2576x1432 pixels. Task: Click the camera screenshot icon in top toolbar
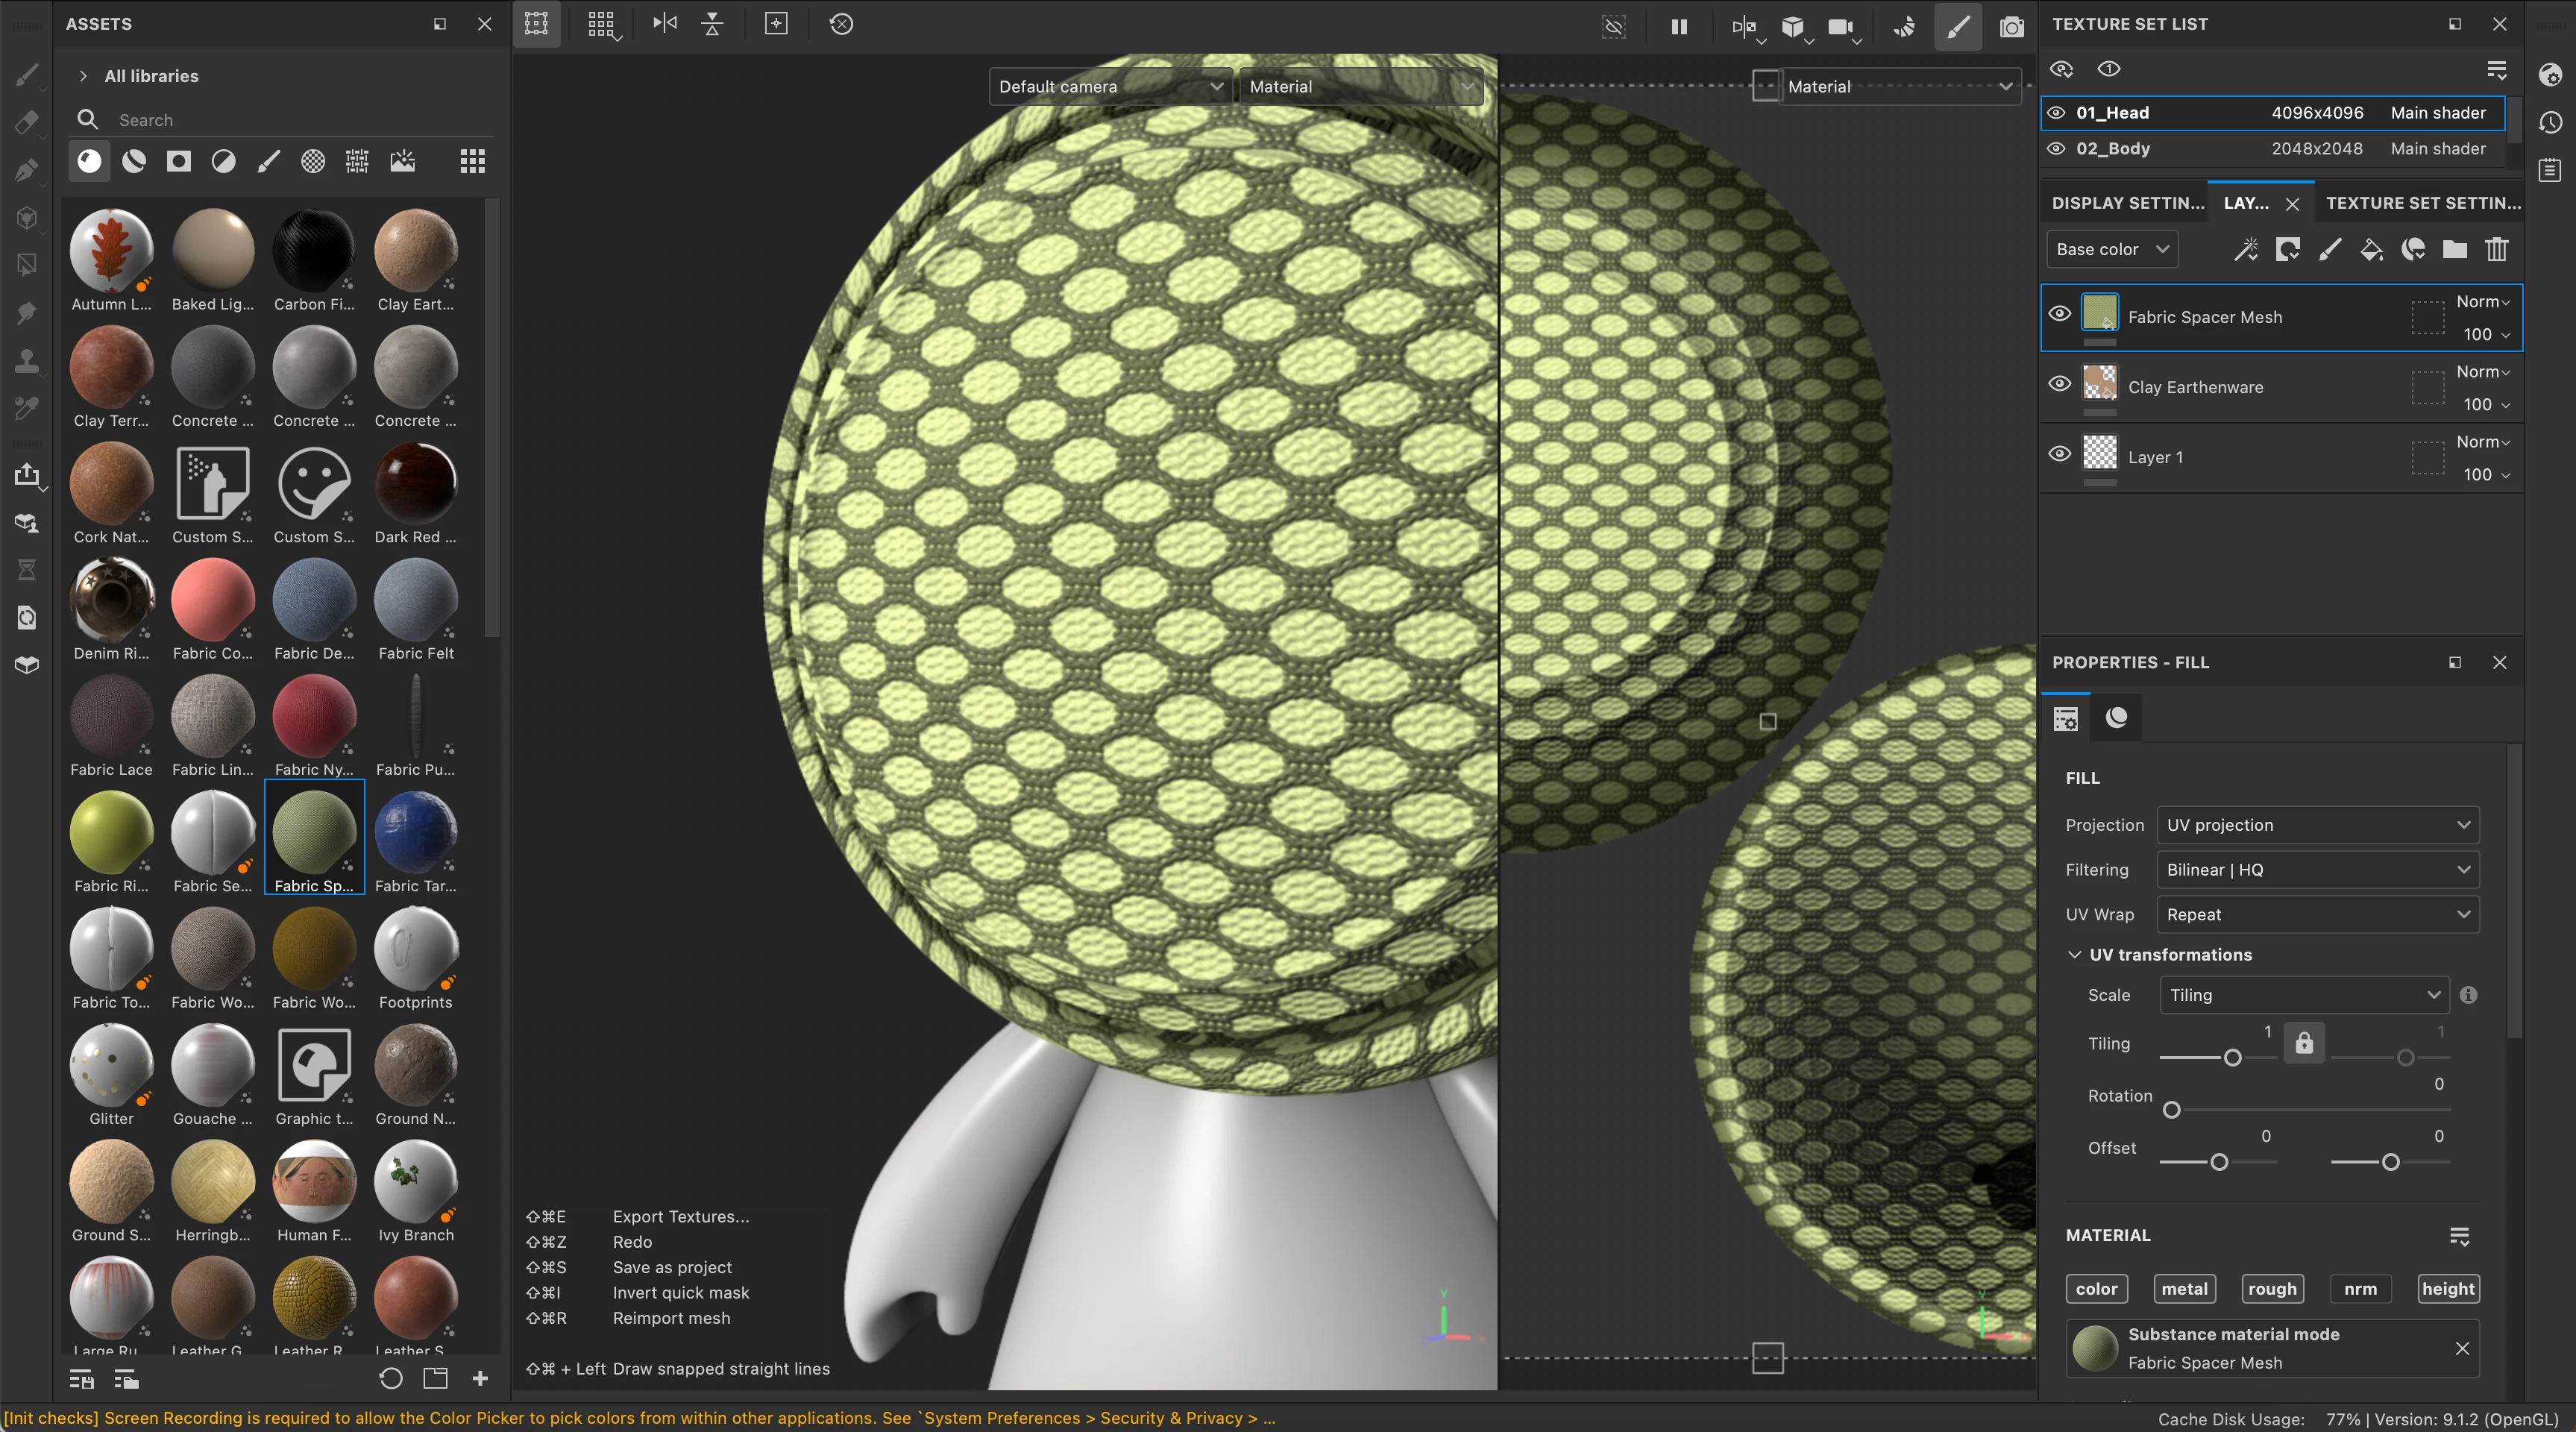[x=2011, y=26]
